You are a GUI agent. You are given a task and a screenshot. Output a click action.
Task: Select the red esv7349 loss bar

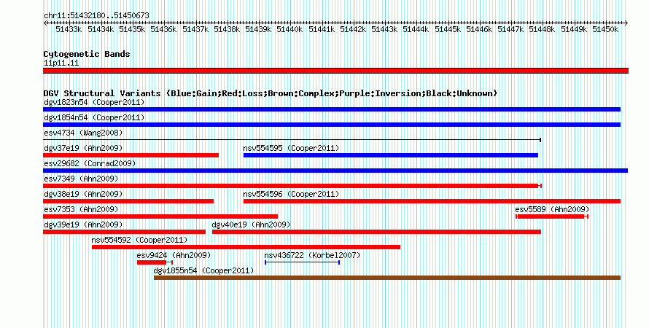[292, 186]
